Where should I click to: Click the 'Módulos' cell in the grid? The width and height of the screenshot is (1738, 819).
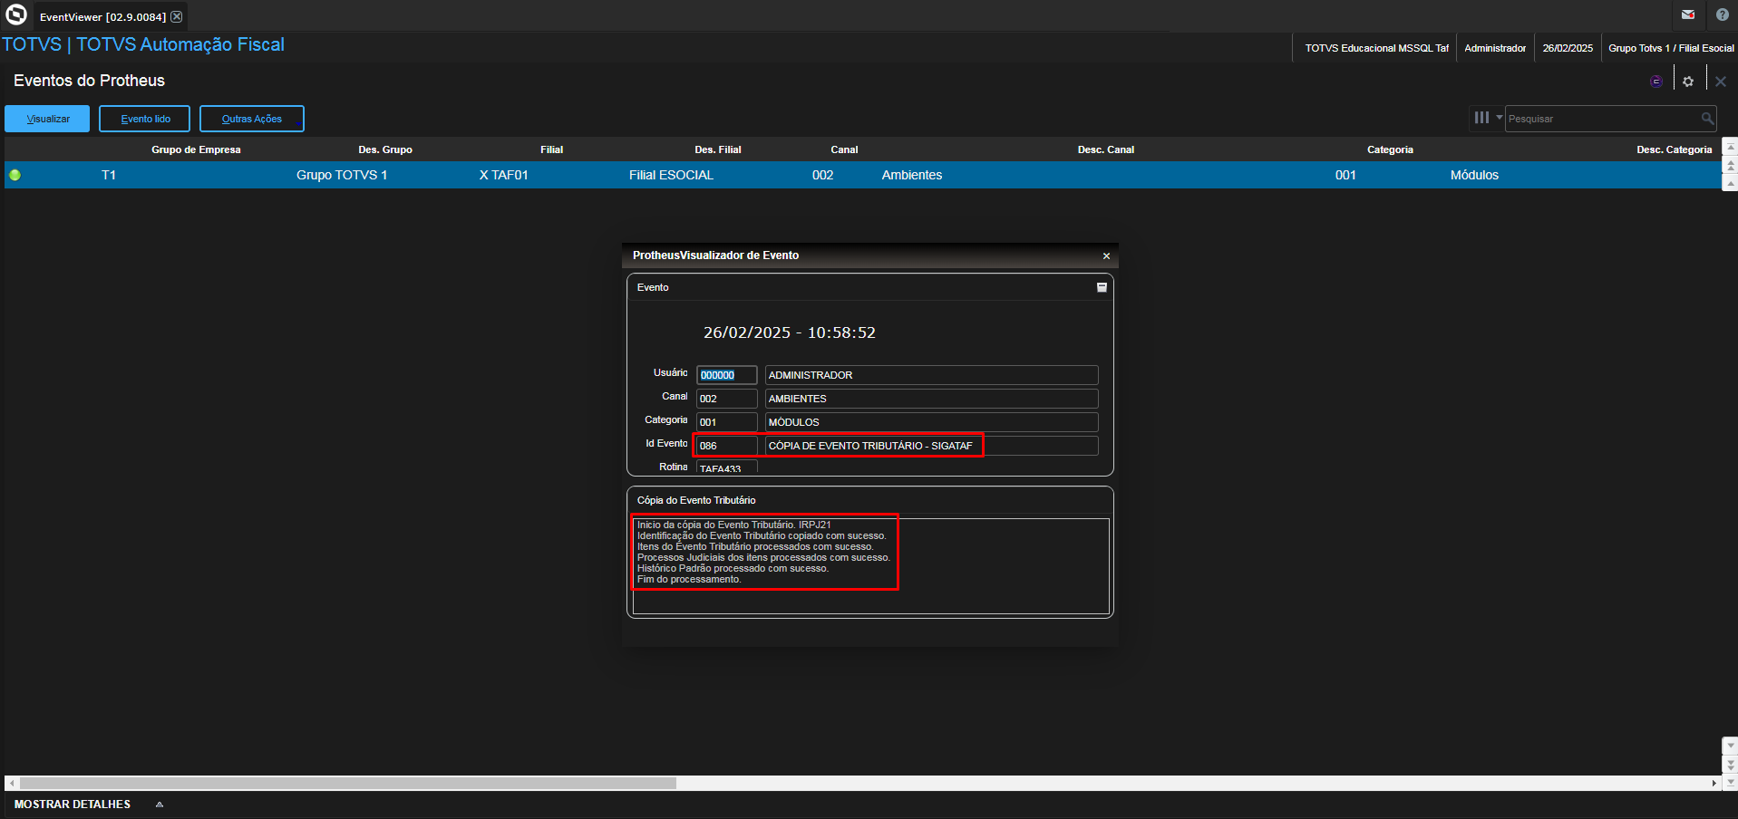[x=1474, y=175]
